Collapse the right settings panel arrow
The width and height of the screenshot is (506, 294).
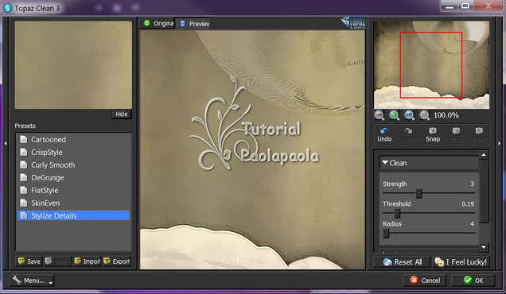[500, 143]
